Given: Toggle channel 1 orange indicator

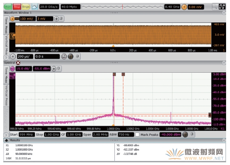Looking at the screenshot, I should point(12,19).
